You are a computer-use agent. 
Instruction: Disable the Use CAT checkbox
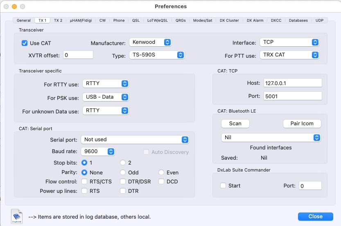(25, 43)
